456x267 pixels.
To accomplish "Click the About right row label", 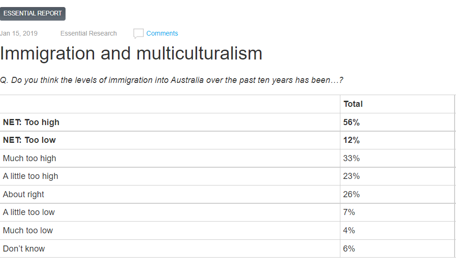I will (23, 194).
